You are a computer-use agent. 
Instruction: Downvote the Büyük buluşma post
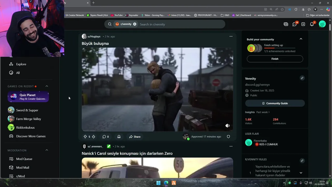click(x=94, y=137)
